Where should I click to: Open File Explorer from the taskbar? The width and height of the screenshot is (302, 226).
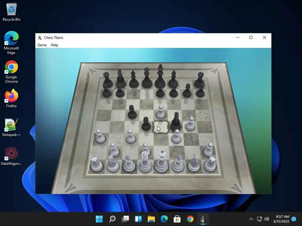tap(151, 219)
